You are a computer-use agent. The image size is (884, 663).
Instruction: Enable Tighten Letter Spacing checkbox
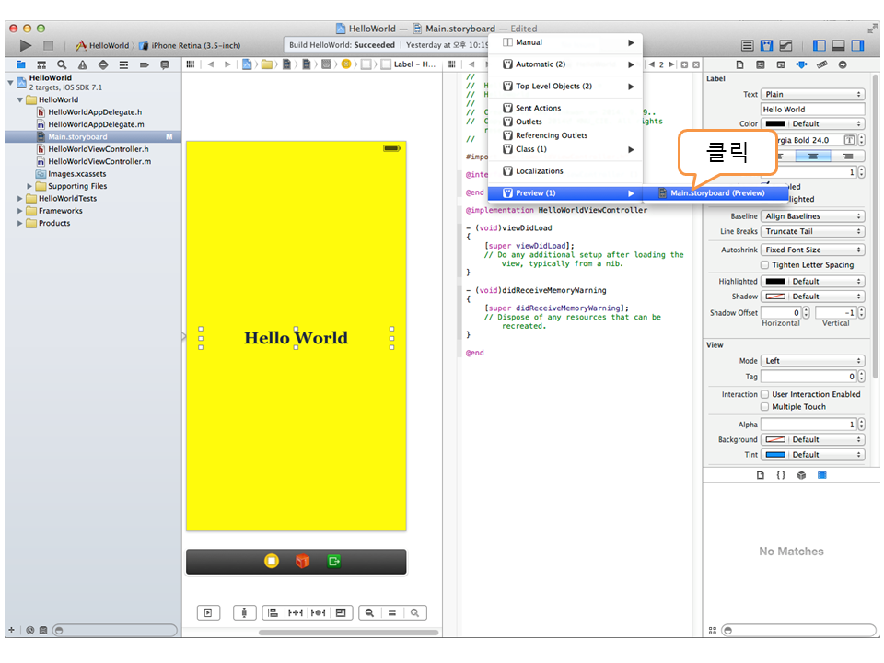point(764,265)
